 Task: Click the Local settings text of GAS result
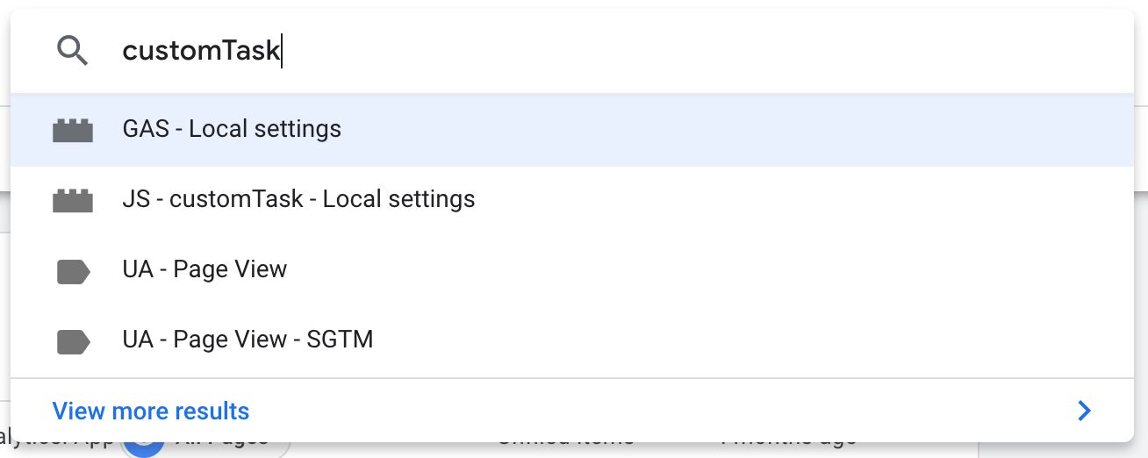point(265,129)
